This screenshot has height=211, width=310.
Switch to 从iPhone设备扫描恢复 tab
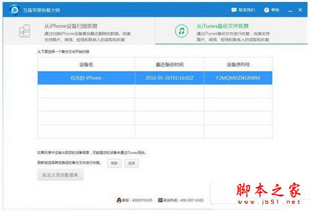tap(79, 30)
